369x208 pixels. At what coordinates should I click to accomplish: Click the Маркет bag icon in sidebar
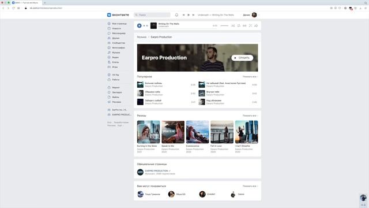[109, 87]
